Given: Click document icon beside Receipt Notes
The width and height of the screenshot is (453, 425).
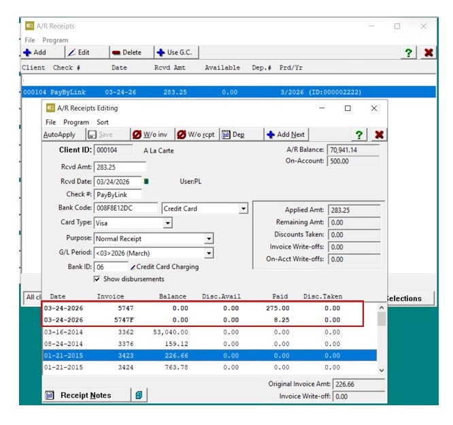Looking at the screenshot, I should click(139, 395).
